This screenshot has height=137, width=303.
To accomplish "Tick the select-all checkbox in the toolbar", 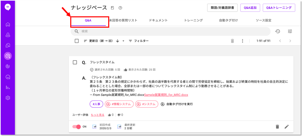I will click(x=77, y=41).
